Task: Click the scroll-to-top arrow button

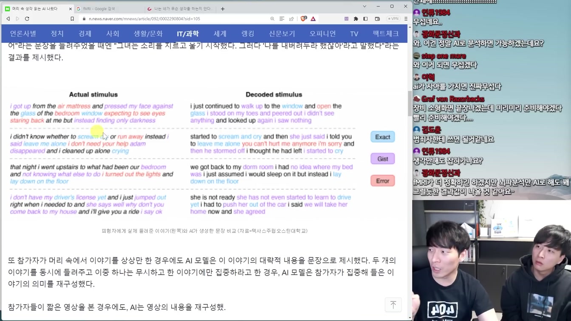Action: point(393,305)
